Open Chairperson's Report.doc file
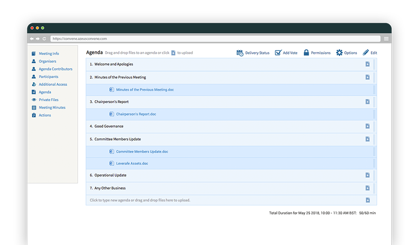 [136, 114]
